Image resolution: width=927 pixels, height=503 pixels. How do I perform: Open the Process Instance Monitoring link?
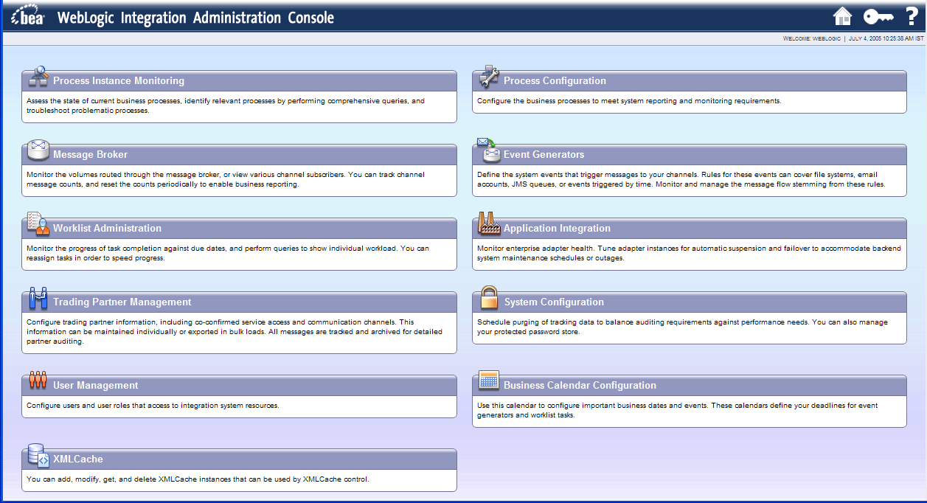click(x=119, y=81)
